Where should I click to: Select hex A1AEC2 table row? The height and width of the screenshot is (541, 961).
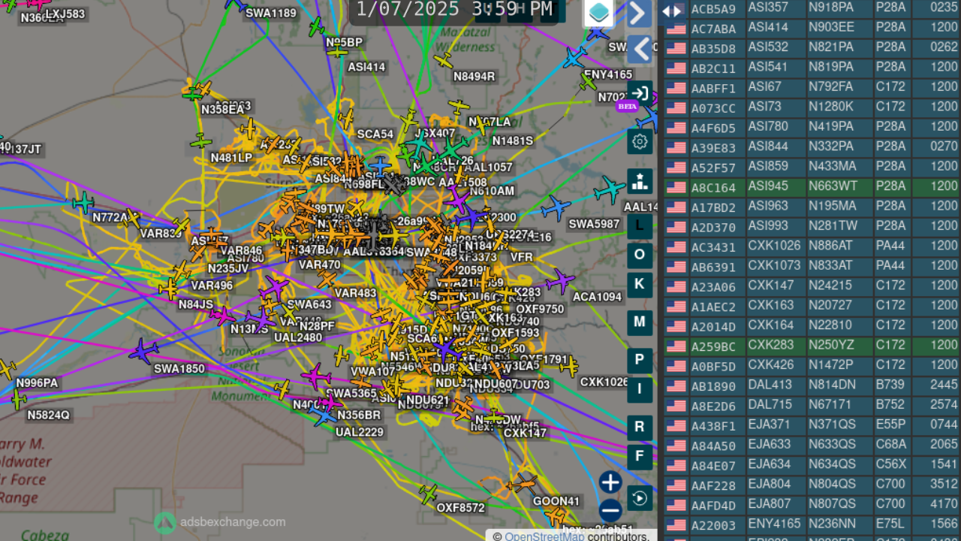tap(713, 306)
